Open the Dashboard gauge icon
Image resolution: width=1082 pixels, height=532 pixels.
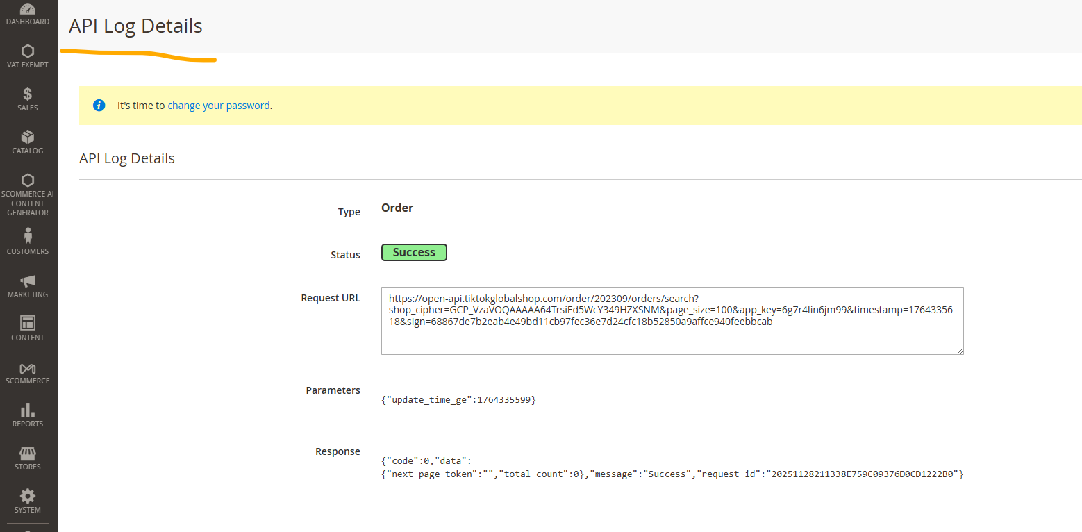click(x=28, y=9)
